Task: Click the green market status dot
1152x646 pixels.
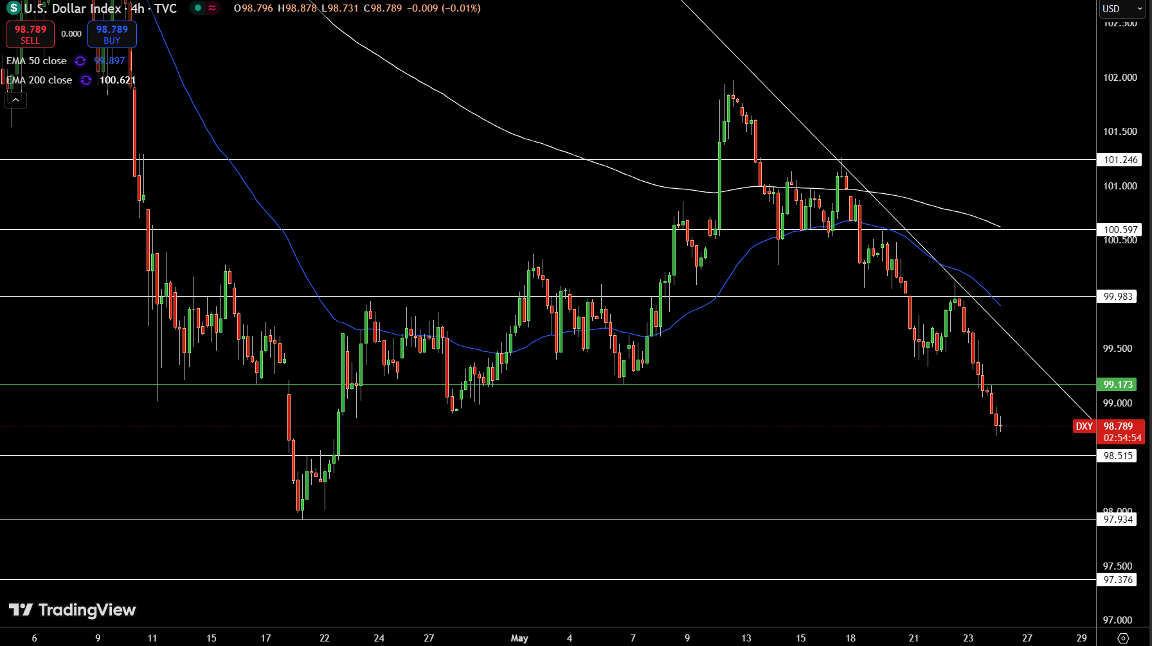Action: (x=198, y=8)
